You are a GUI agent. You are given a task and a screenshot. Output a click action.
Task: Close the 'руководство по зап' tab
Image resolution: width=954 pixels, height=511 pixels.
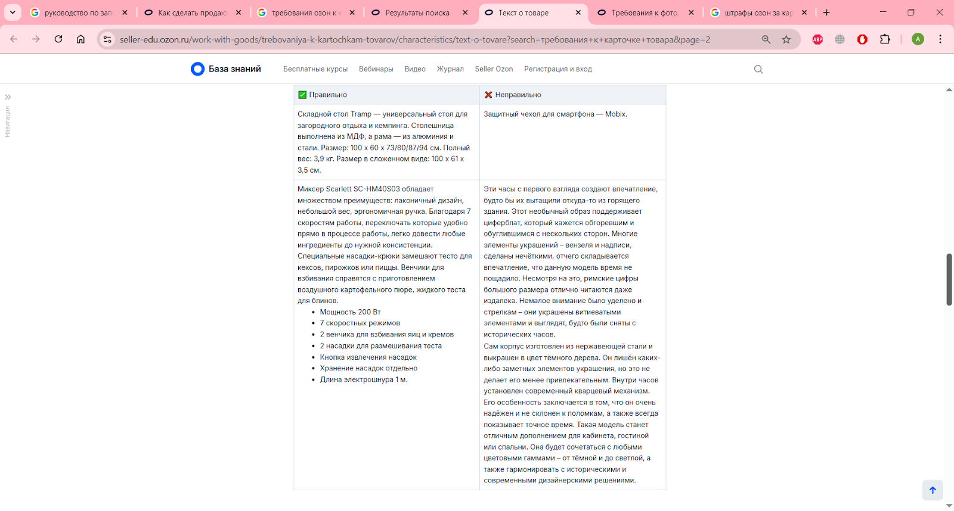[125, 13]
